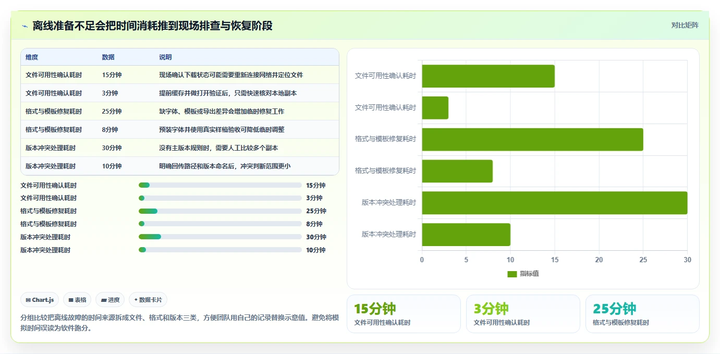Click the 数据 column header
Viewport: 720px width, 354px height.
click(108, 57)
